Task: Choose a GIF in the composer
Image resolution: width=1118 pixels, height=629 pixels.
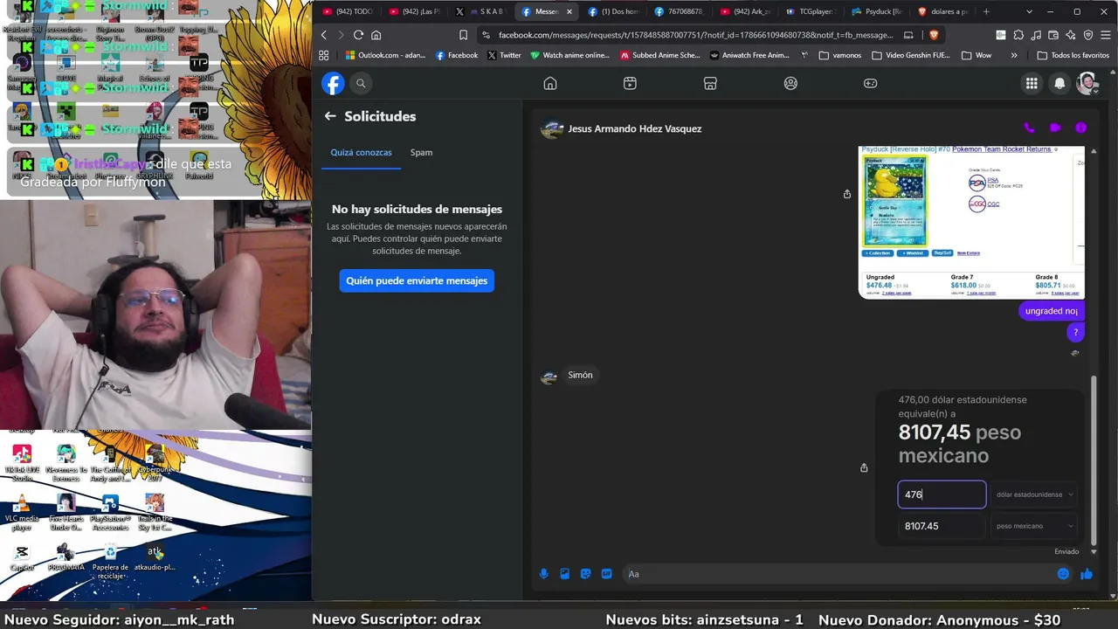Action: [x=606, y=574]
